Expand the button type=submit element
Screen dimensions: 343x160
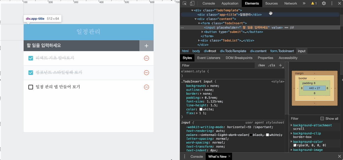point(202,32)
